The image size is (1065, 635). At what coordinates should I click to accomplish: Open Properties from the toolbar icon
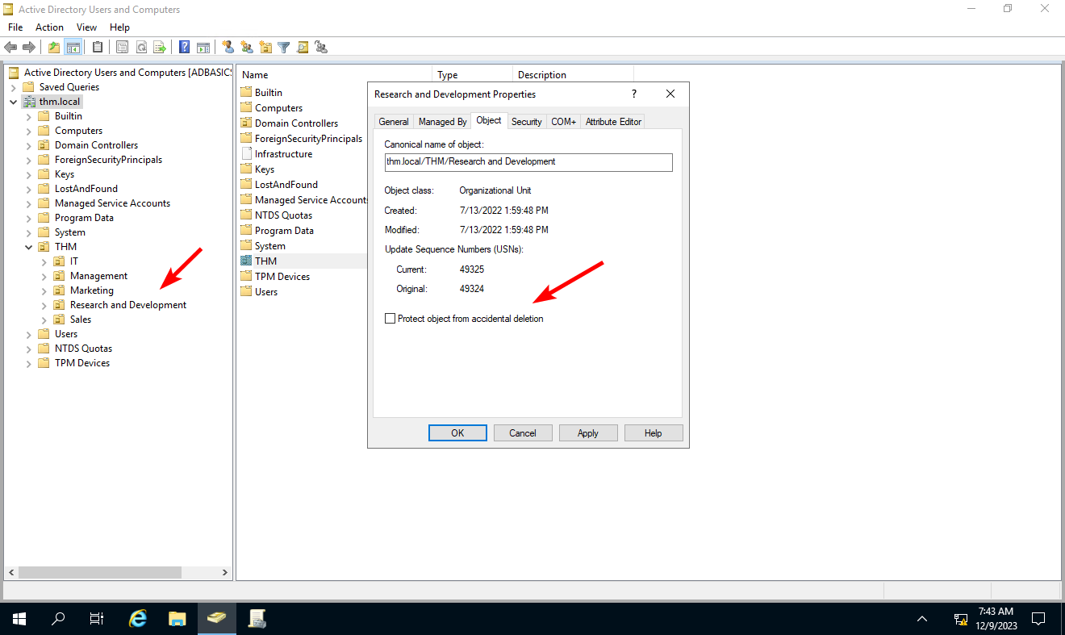(123, 48)
